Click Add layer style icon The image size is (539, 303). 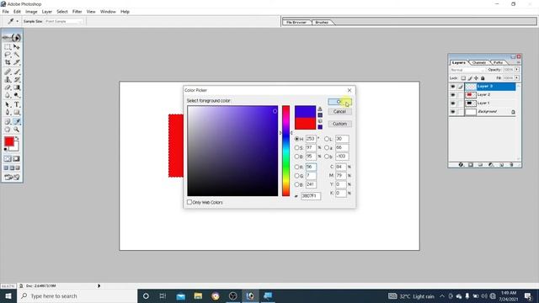[x=461, y=165]
